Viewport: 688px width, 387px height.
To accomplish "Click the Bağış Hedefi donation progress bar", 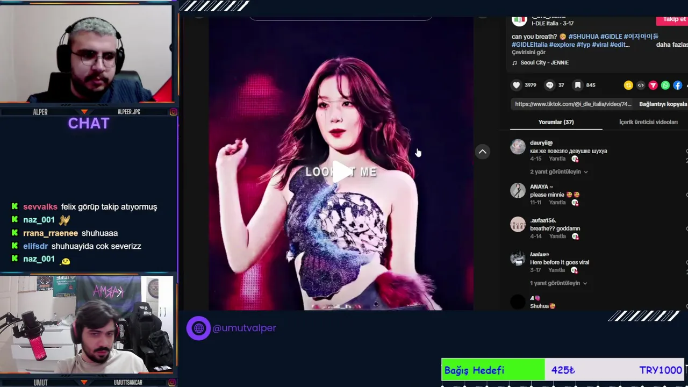I will click(x=562, y=370).
